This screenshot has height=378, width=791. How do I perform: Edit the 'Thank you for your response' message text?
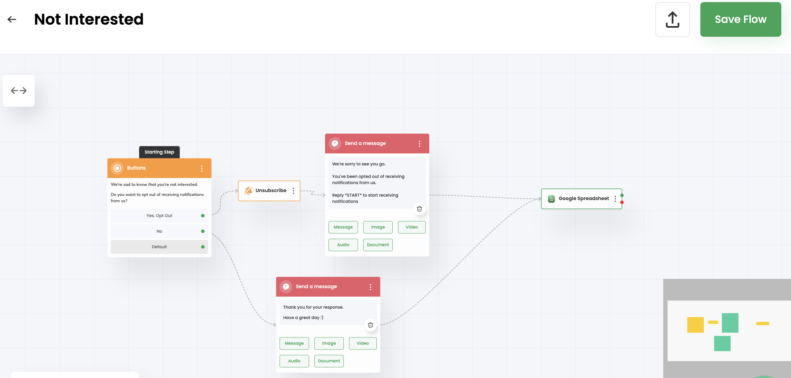pos(328,313)
